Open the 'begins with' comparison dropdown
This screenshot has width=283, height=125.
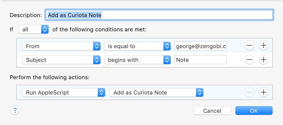(x=137, y=60)
